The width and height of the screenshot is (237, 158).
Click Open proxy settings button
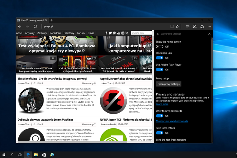pyautogui.click(x=169, y=84)
